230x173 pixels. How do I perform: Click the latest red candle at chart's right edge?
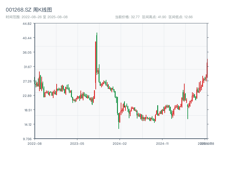[x=207, y=68]
